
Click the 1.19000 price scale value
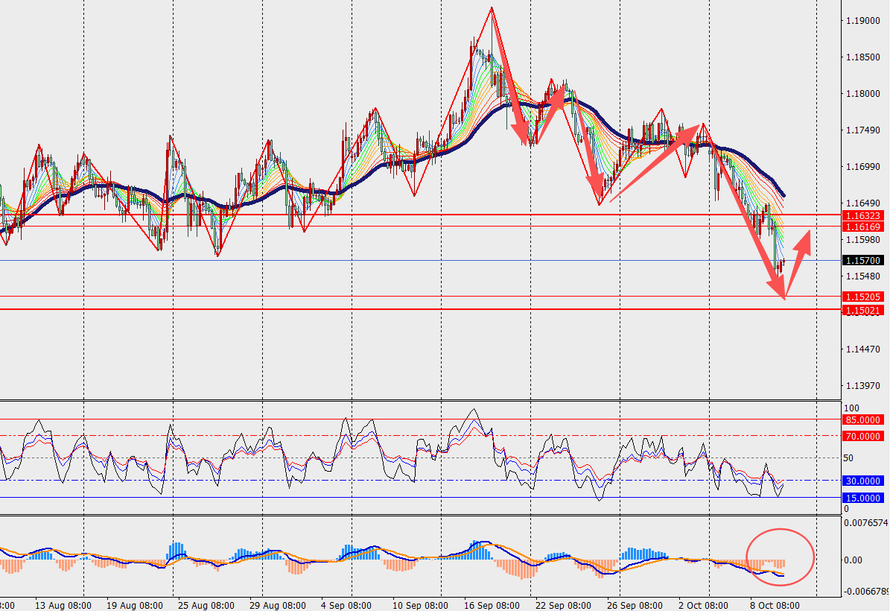863,21
